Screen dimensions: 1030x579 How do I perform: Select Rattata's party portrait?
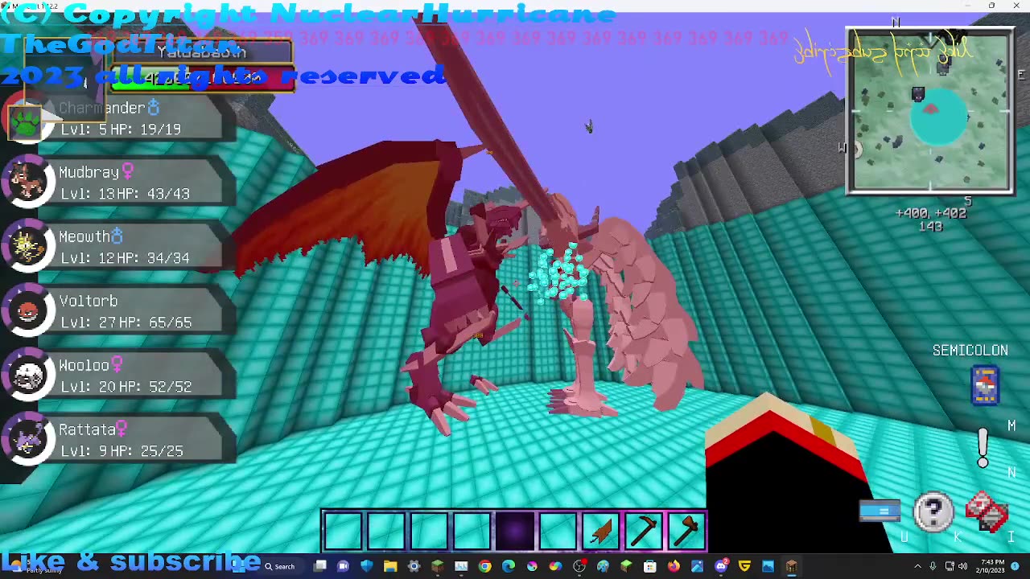(x=27, y=440)
